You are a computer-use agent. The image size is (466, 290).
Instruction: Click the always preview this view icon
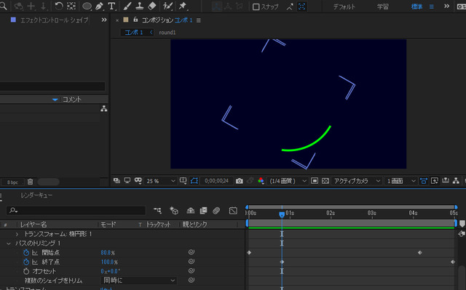(116, 180)
